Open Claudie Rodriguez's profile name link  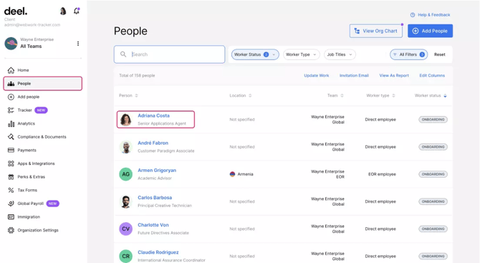158,252
